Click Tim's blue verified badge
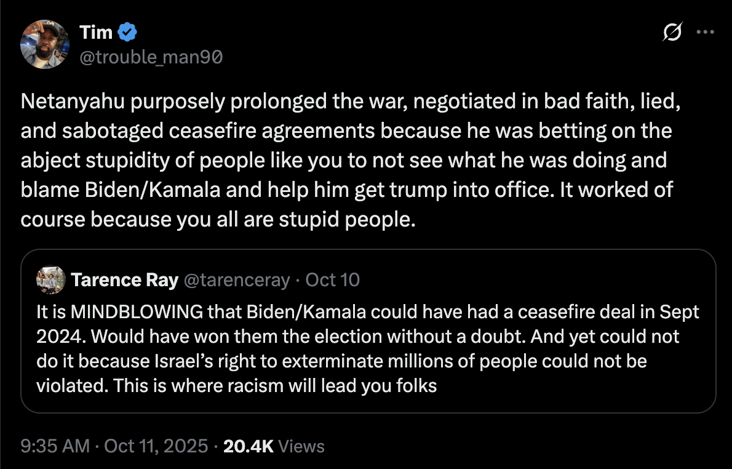 click(x=127, y=32)
